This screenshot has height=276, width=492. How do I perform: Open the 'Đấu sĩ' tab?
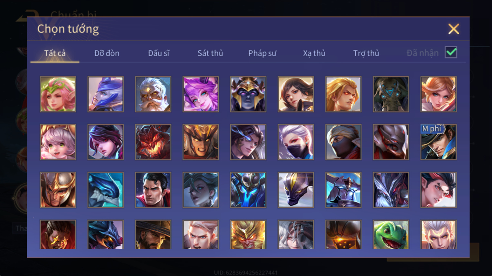[158, 53]
